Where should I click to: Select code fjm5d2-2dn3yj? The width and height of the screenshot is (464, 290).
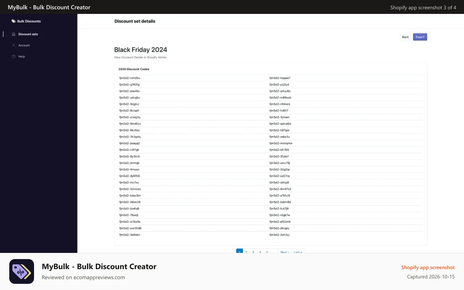coord(280,235)
